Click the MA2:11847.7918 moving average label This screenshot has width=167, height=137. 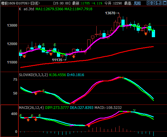point(78,9)
